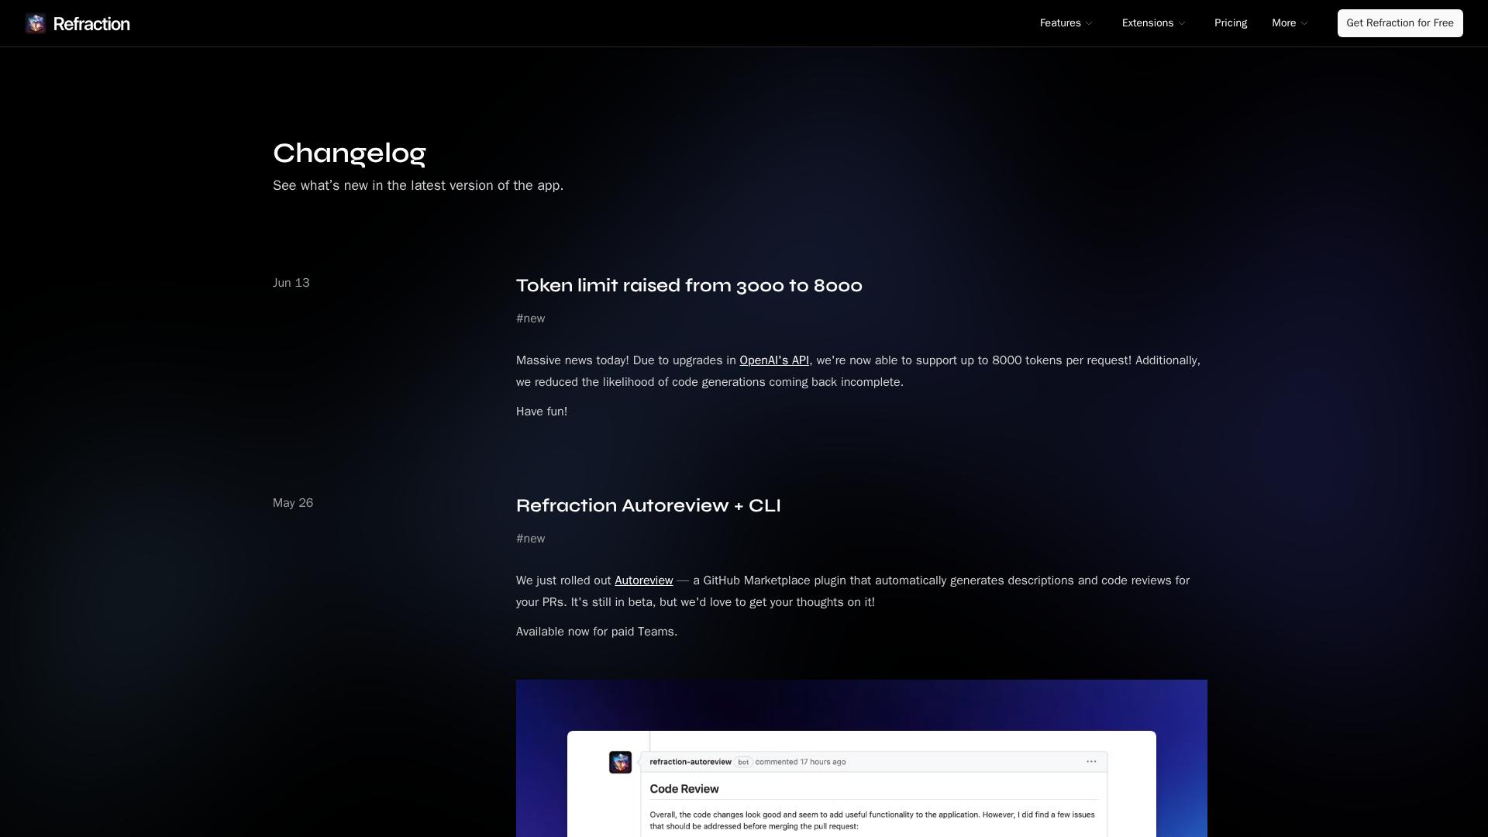Open the Autoreview link
1488x837 pixels.
643,580
